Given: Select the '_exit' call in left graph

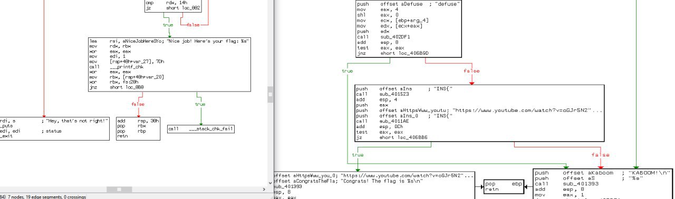Looking at the screenshot, I should [6, 136].
